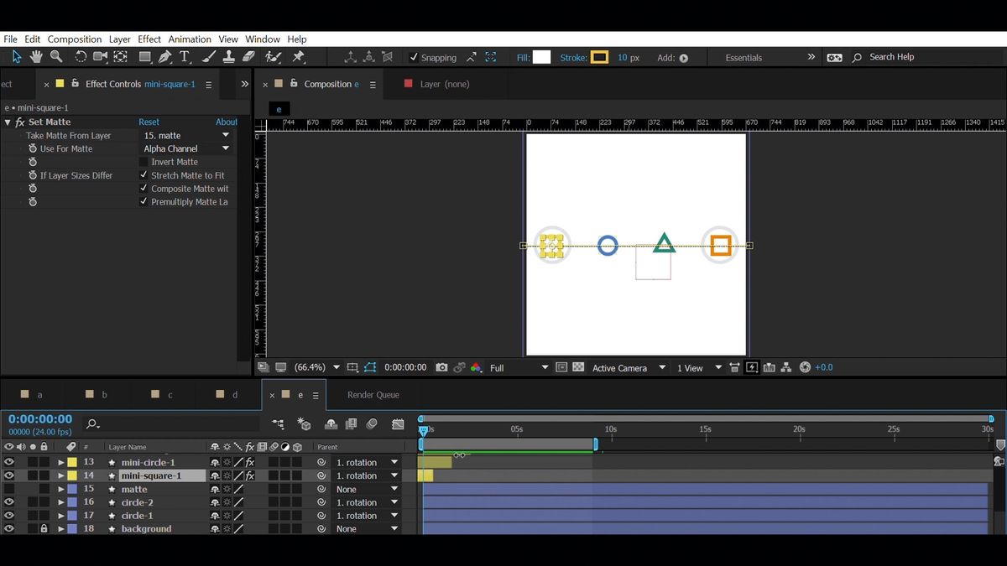Activate the Pen tool
The height and width of the screenshot is (566, 1007).
164,56
